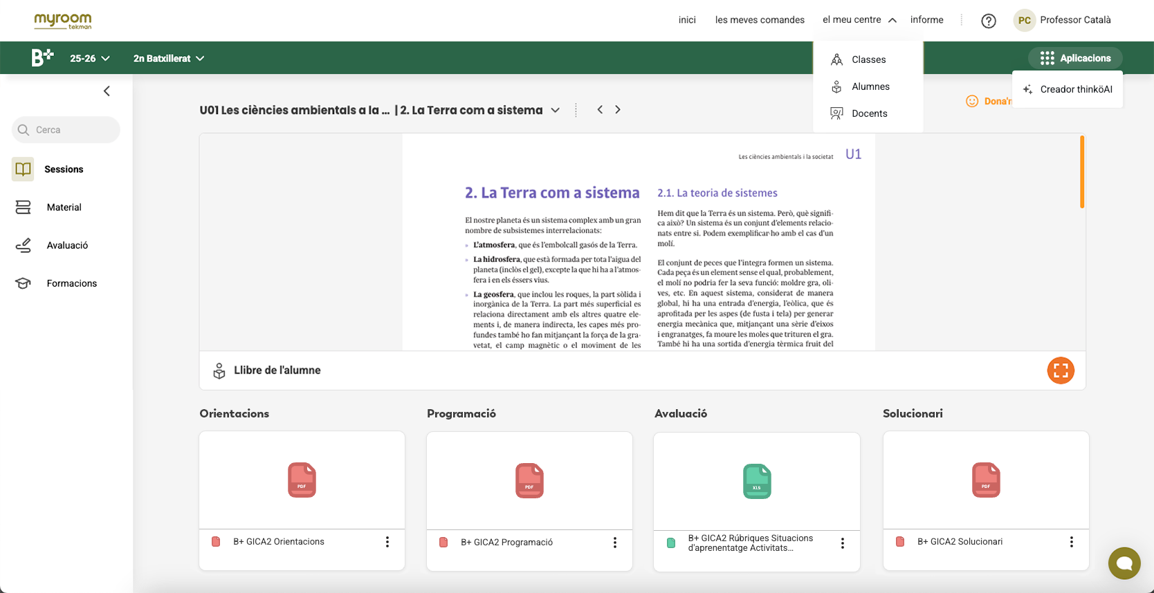Open options for B+ GICA2 Solucionari
1154x593 pixels.
point(1072,542)
